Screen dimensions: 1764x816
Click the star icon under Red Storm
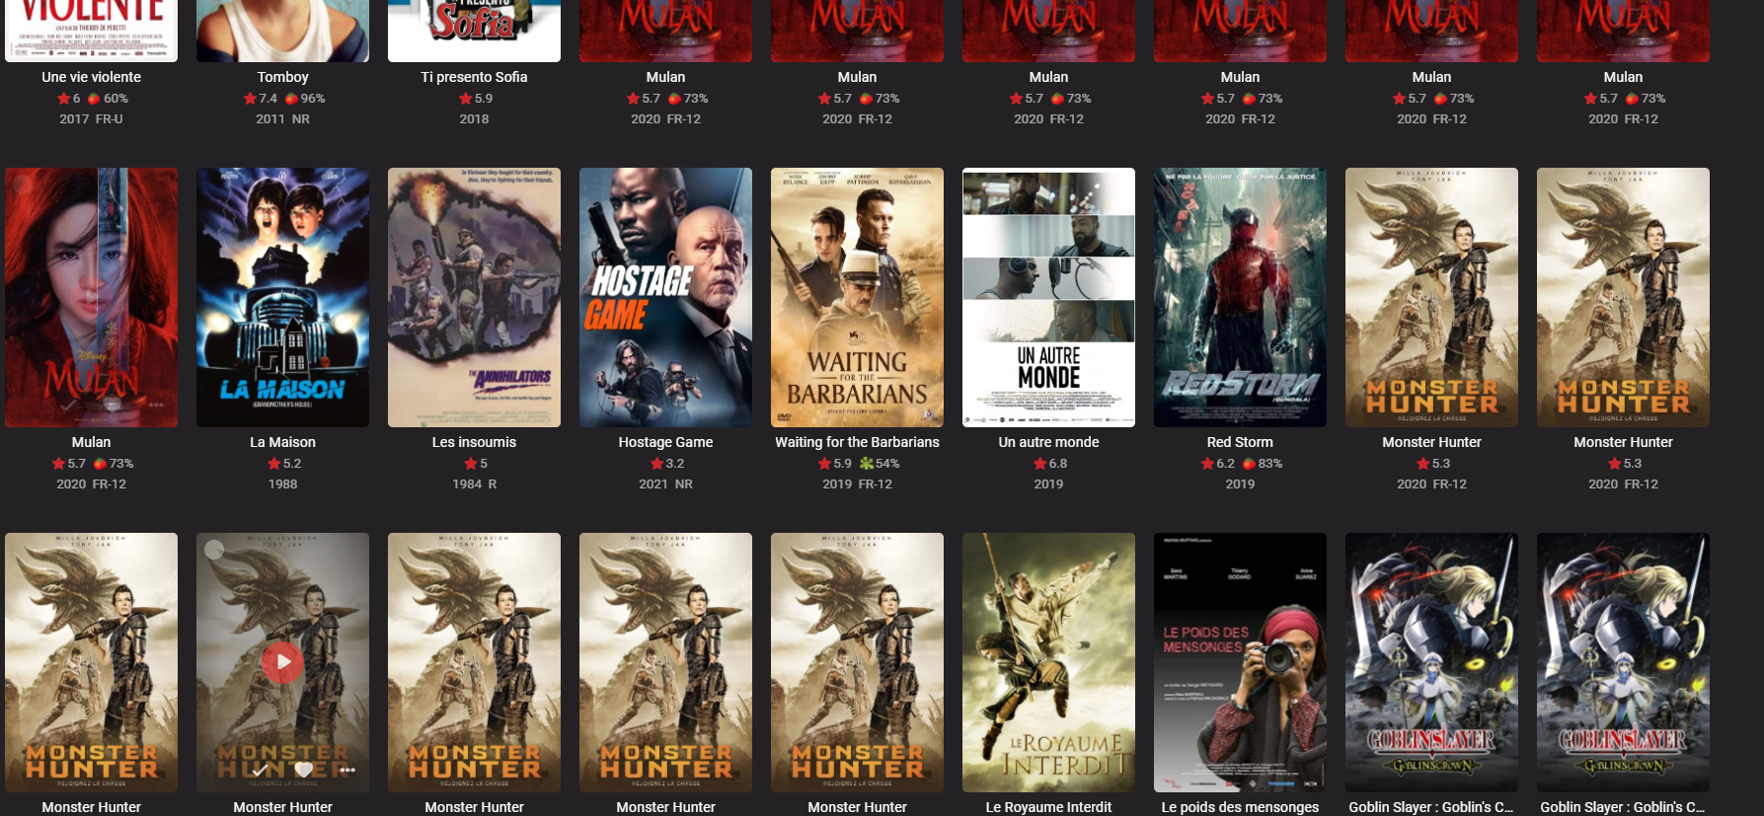coord(1207,464)
